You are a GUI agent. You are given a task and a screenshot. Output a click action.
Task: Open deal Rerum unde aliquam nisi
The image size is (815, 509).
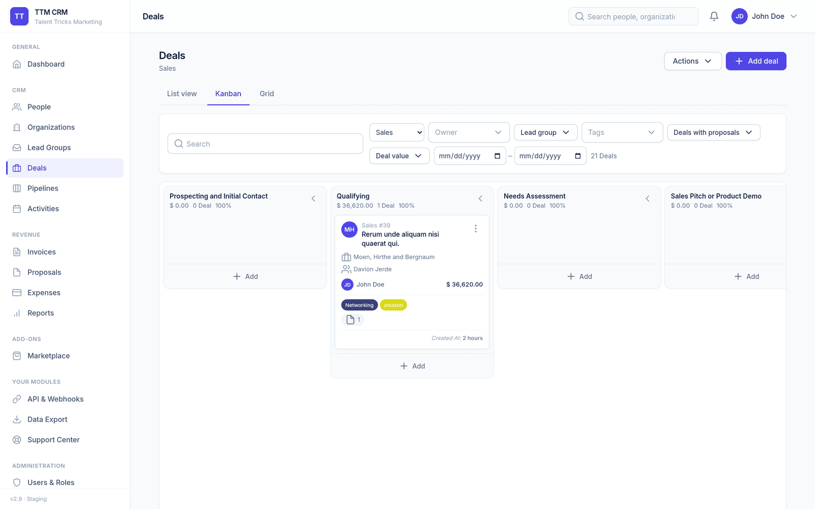click(400, 239)
